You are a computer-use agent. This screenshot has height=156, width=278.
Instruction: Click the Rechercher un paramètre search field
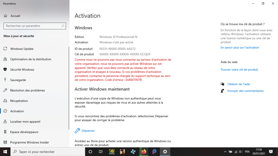pos(34,26)
